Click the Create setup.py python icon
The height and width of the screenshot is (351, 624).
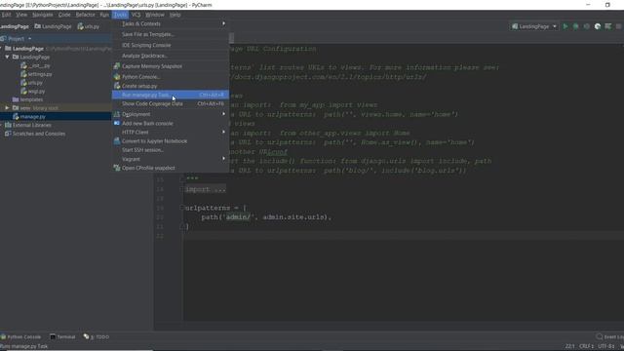pyautogui.click(x=117, y=86)
